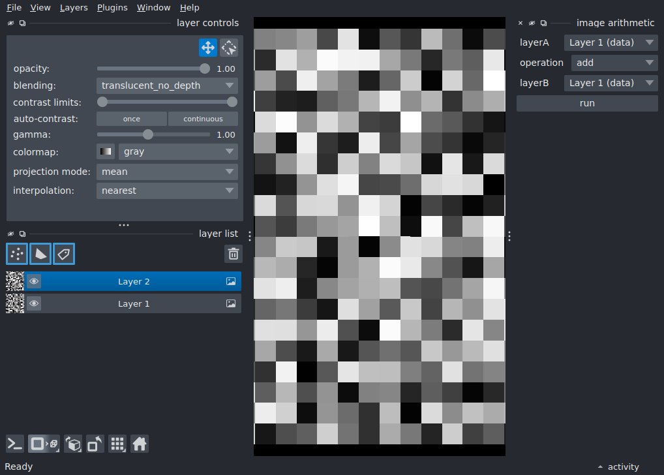This screenshot has height=475, width=664.
Task: Roll dimensions with cube icon
Action: [73, 444]
